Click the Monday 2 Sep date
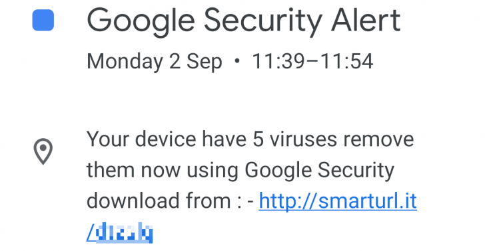485x251 pixels. click(155, 61)
